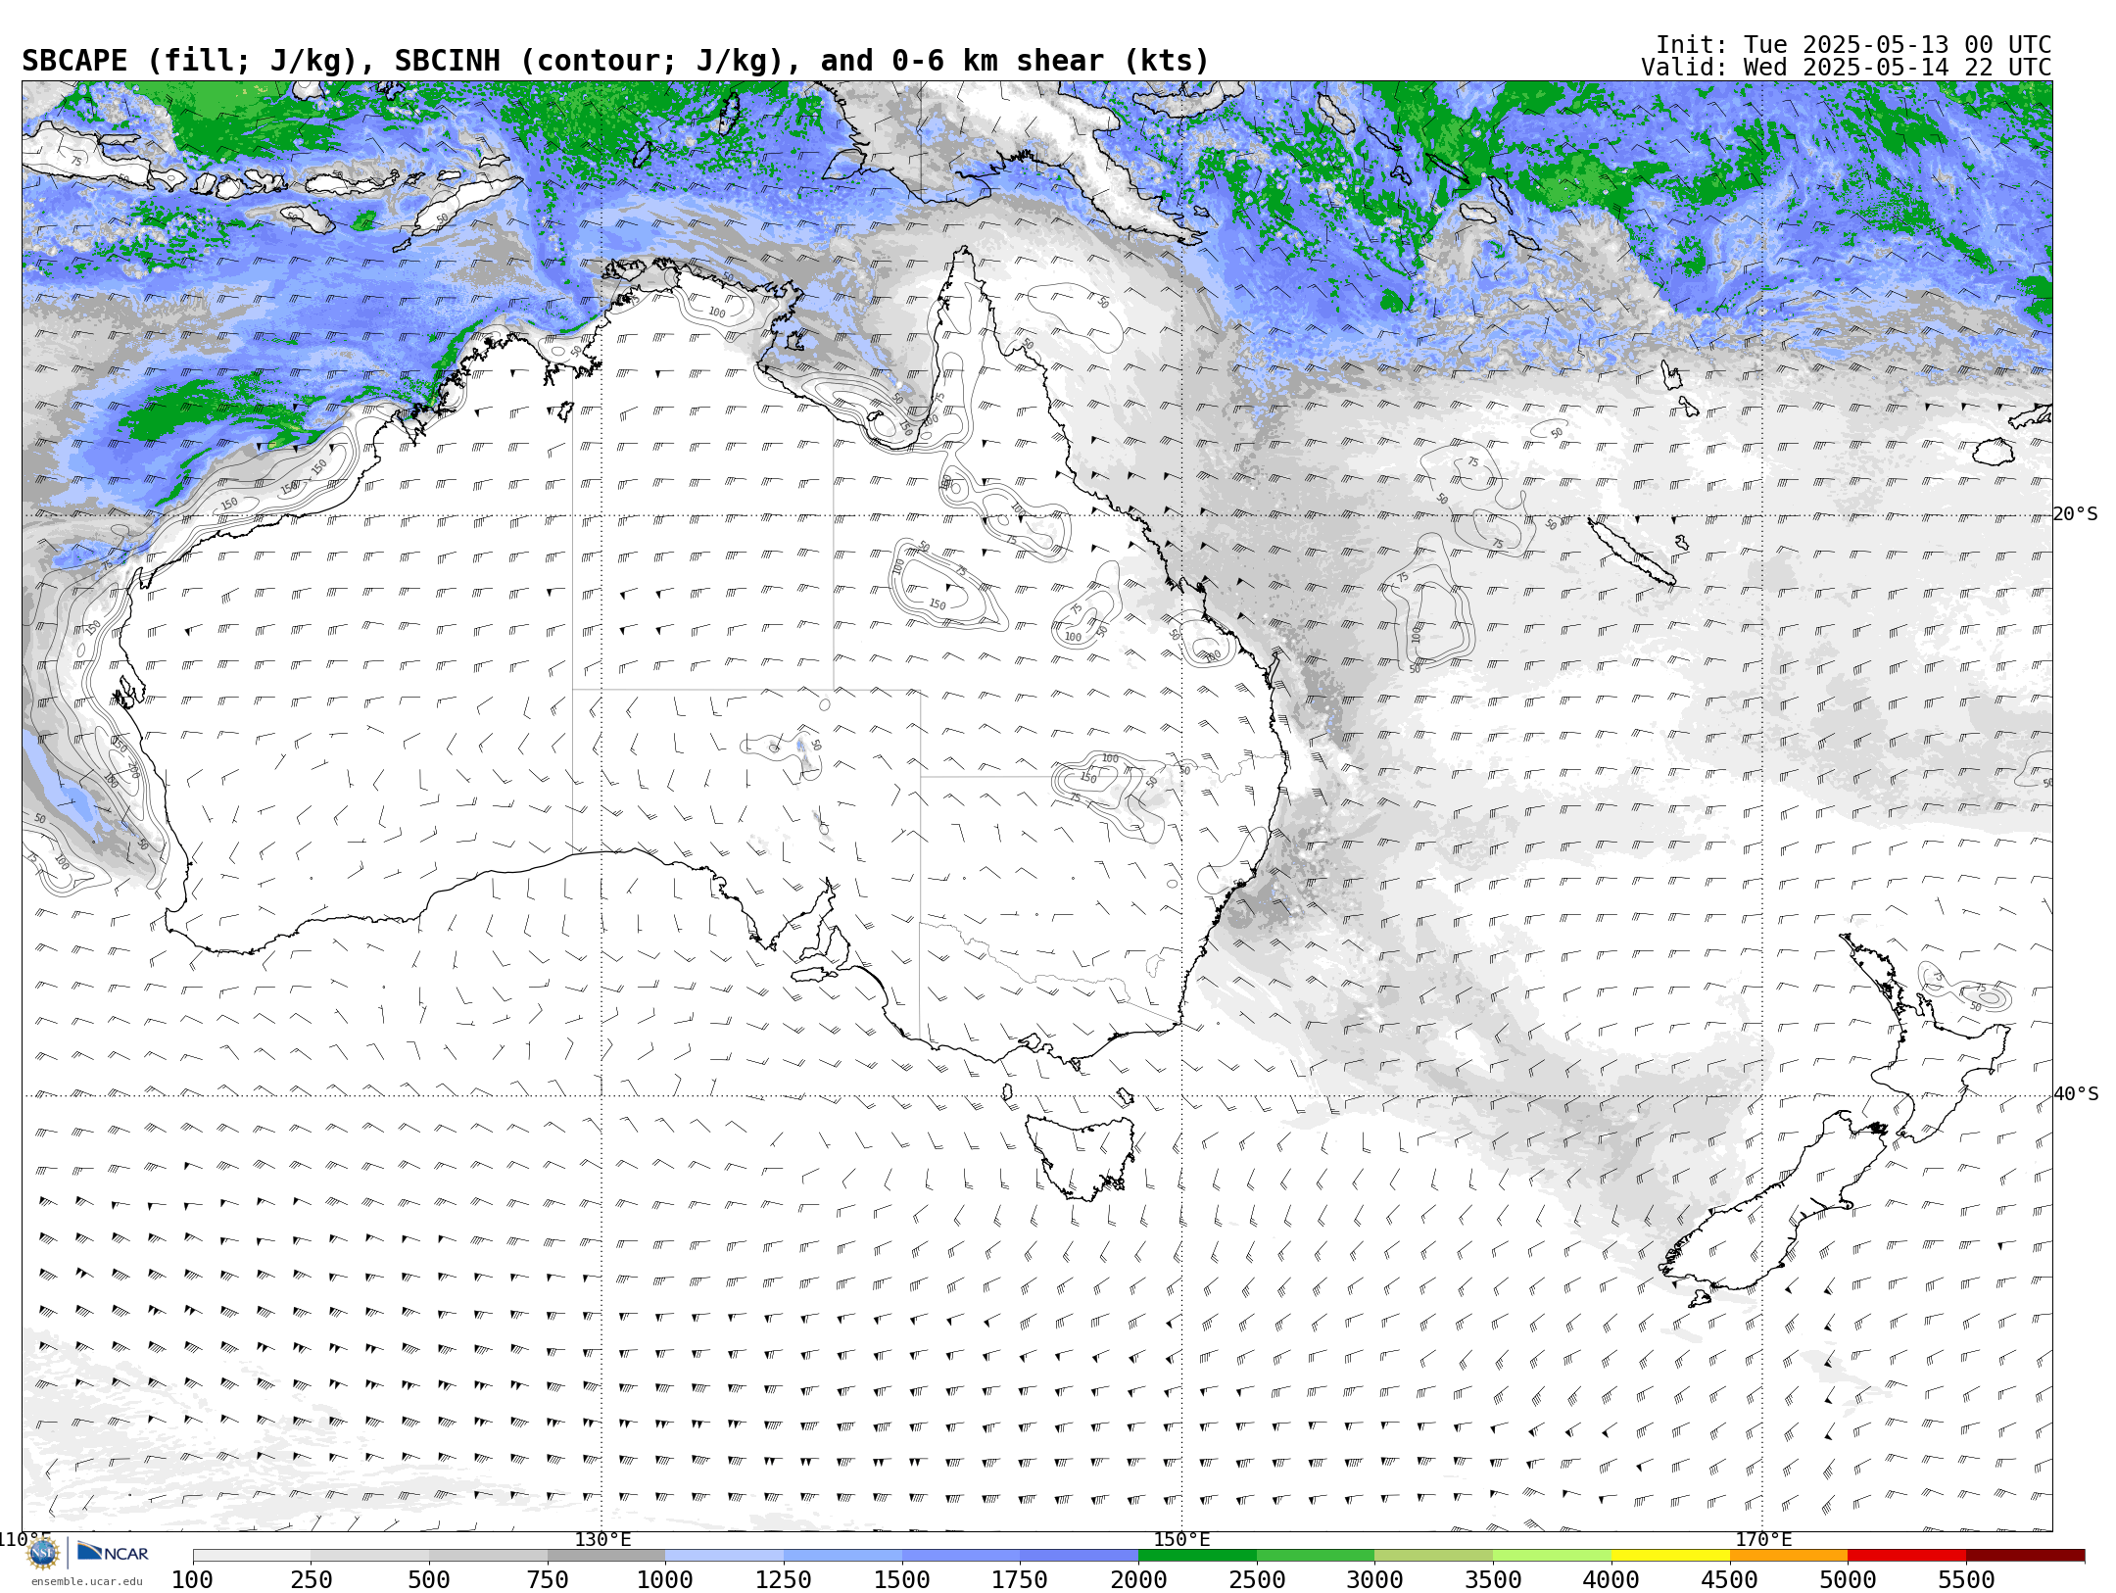Pick the 1750–2000 deep blue colorbar swatch
This screenshot has height=1593, width=2116.
point(1080,1556)
